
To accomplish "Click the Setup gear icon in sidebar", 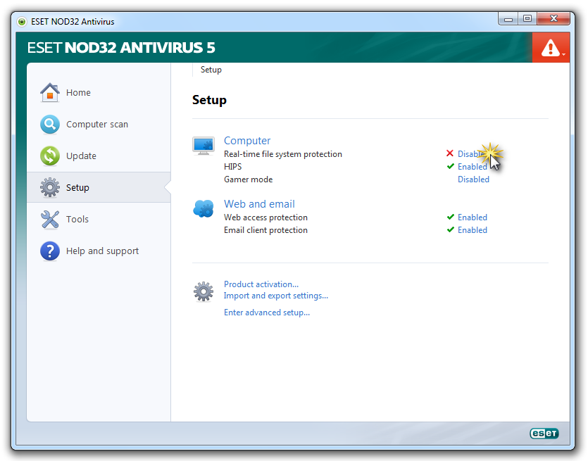I will 50,187.
